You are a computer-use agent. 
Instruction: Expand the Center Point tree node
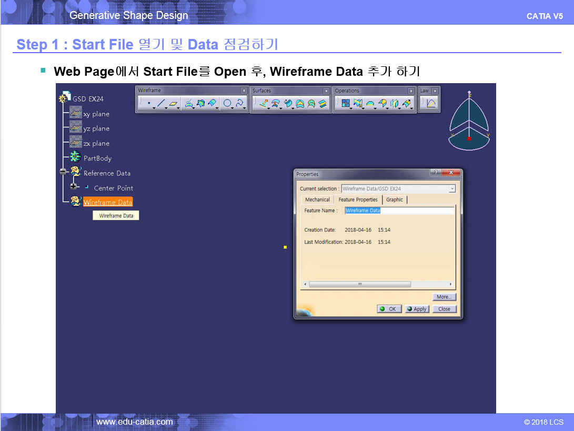pyautogui.click(x=74, y=187)
